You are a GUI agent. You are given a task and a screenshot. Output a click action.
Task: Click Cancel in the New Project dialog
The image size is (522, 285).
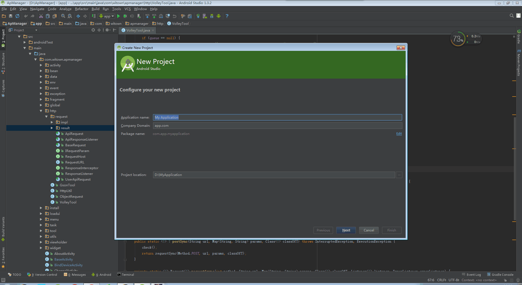(369, 230)
